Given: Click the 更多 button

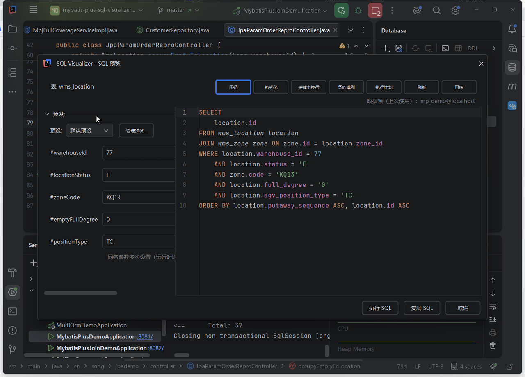Looking at the screenshot, I should (x=459, y=87).
